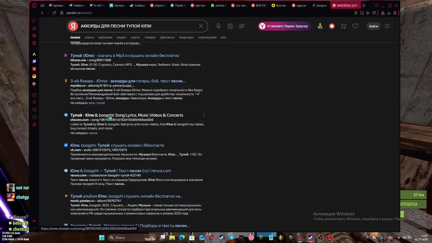Screen dimensions: 432x243
Task: Open favorites via the heart icon in the Yandex header
Action: [355, 26]
